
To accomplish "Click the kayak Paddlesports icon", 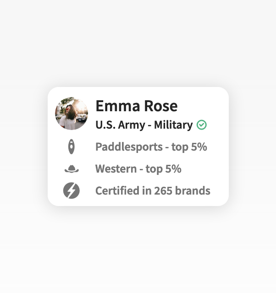I will pyautogui.click(x=71, y=146).
